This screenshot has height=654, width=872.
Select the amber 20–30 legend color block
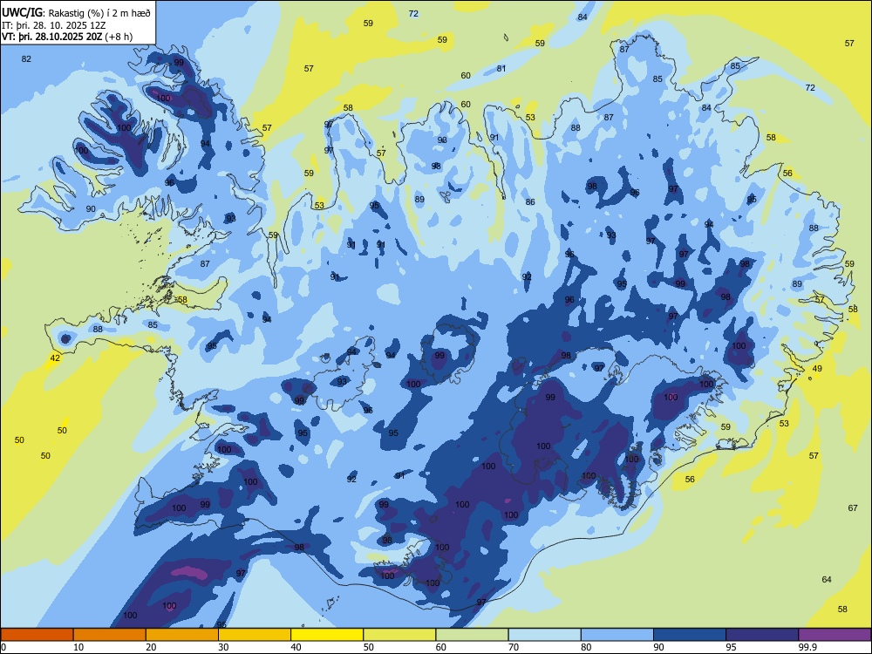(182, 635)
